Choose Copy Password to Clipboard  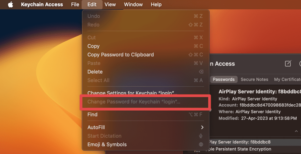[x=120, y=55]
